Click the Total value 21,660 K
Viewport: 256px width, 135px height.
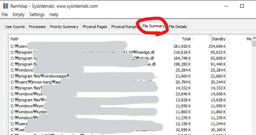183,76
